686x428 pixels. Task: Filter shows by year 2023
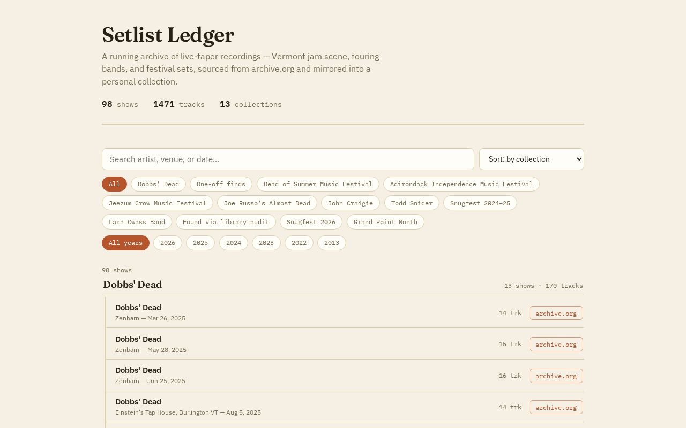266,243
